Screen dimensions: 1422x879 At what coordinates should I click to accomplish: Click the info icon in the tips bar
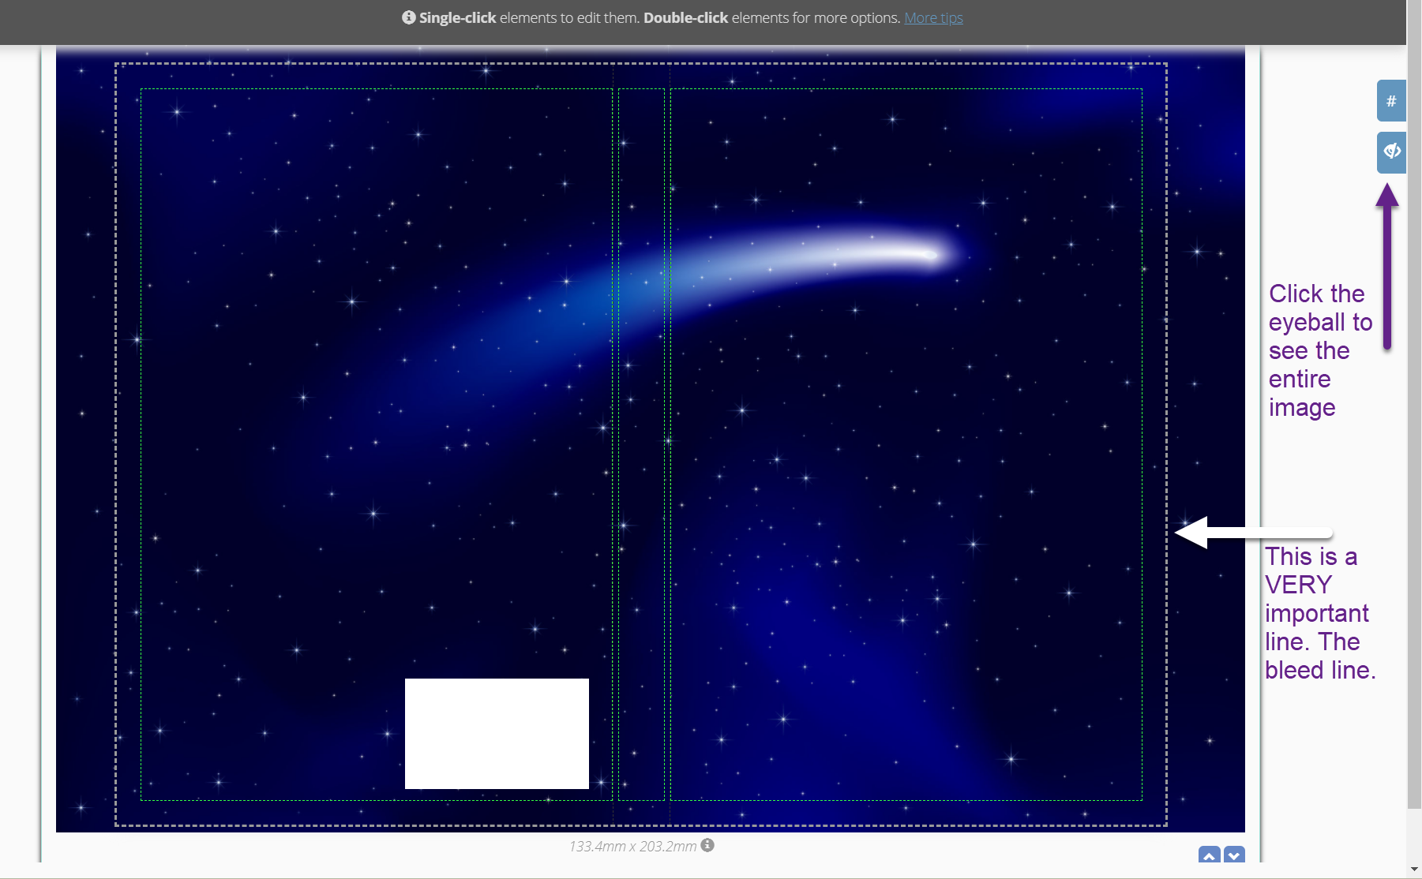[408, 17]
